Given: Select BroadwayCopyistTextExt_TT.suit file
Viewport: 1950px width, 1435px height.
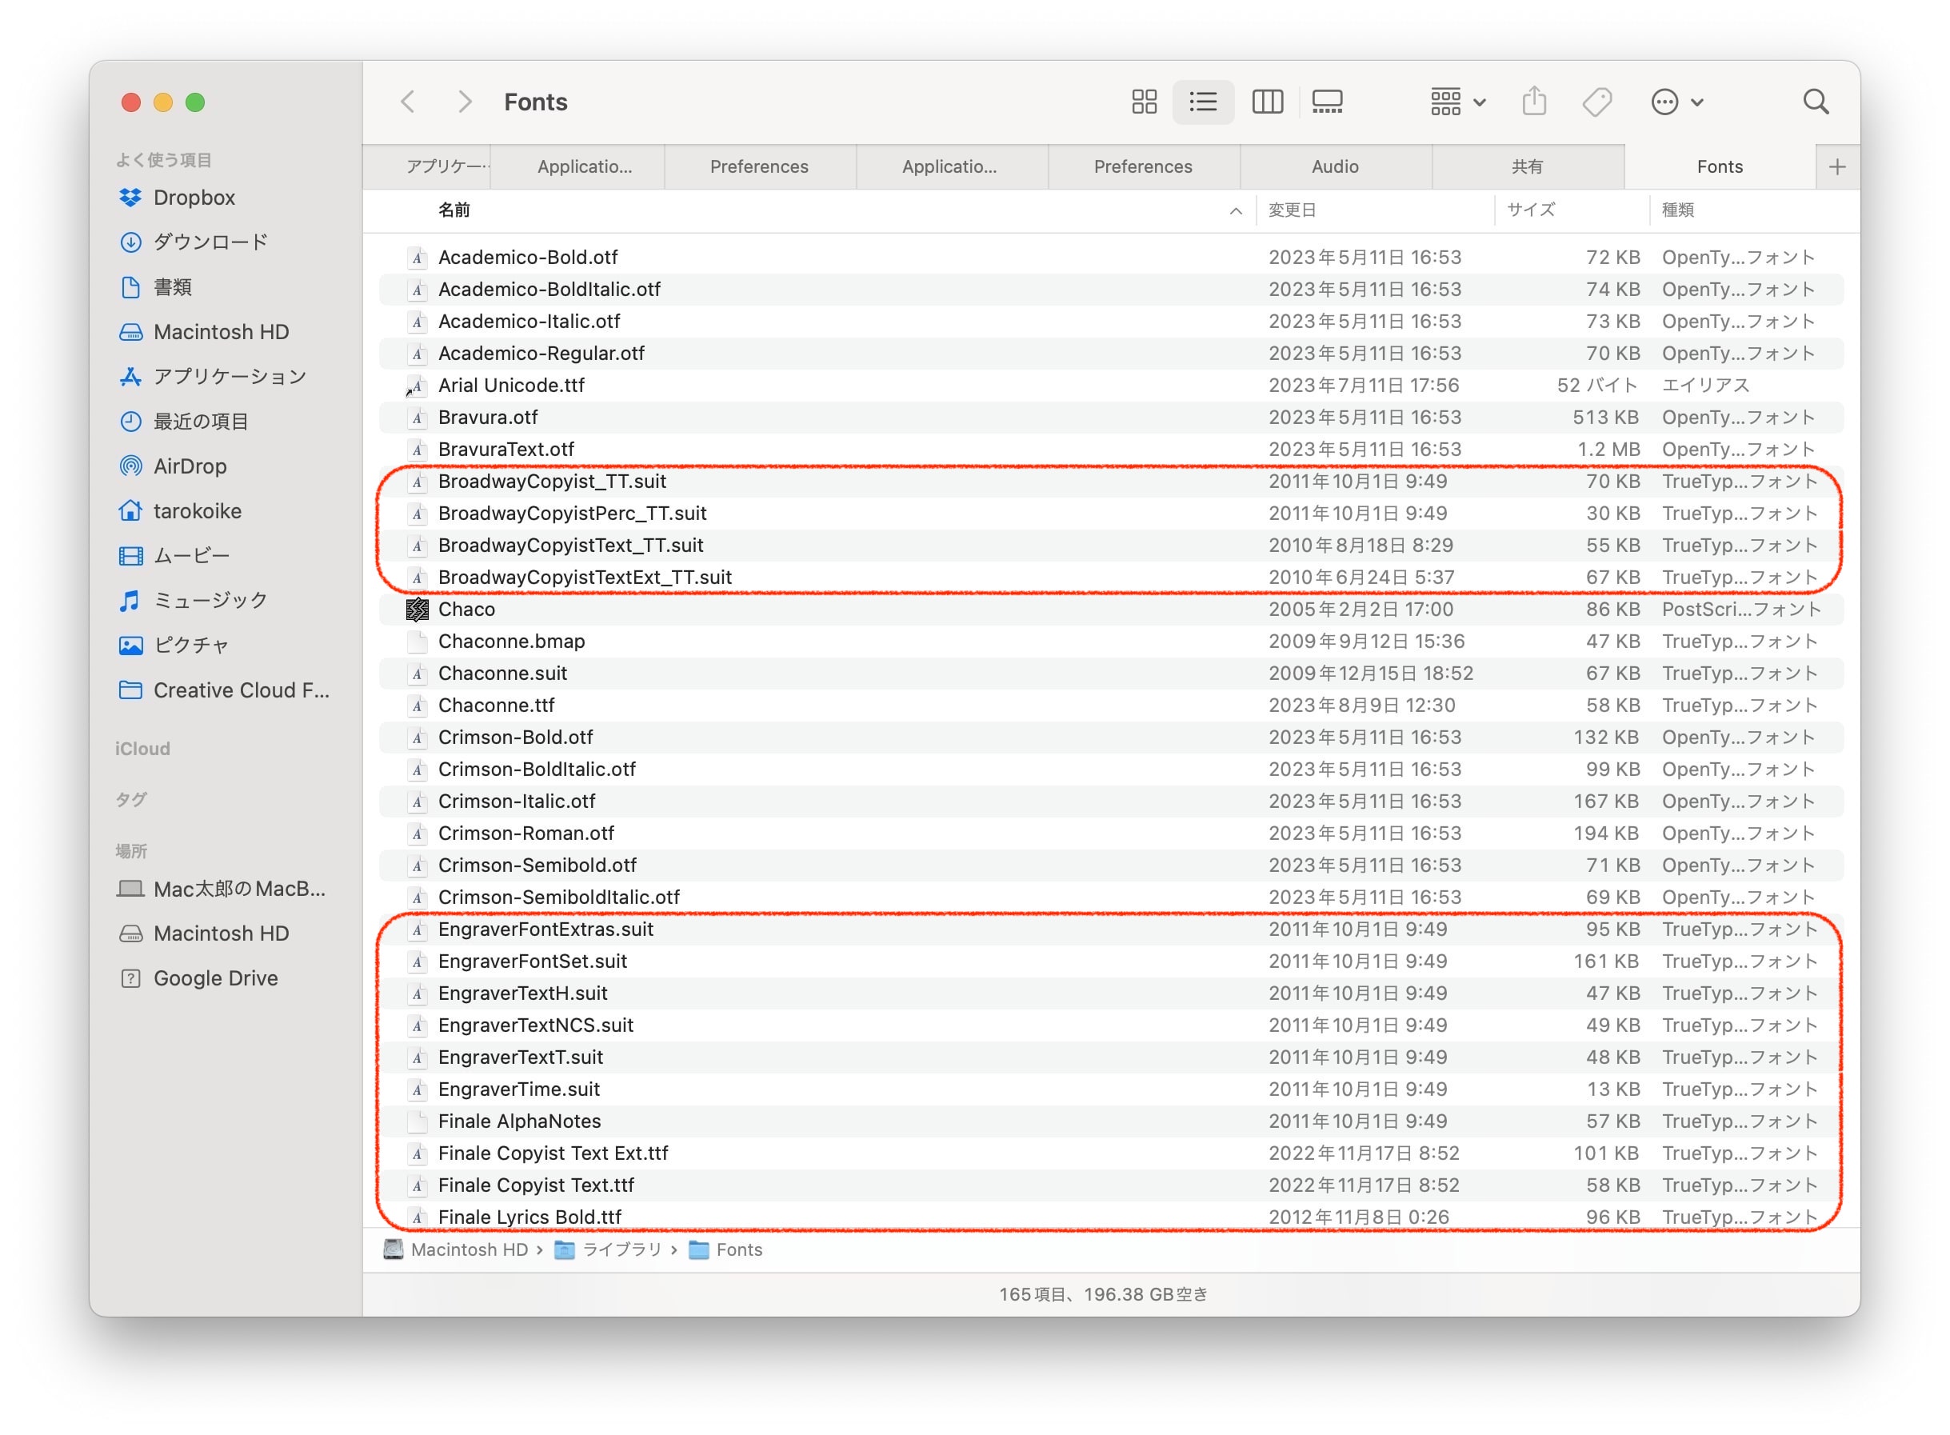Looking at the screenshot, I should click(x=1111, y=578).
